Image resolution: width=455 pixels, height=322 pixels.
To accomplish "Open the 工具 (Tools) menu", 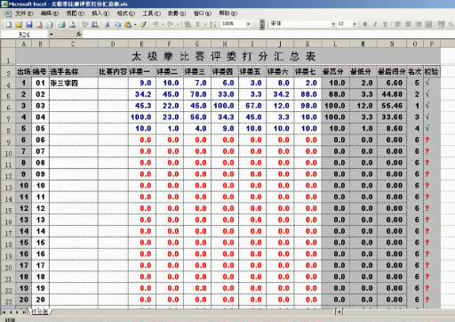I will coord(151,13).
